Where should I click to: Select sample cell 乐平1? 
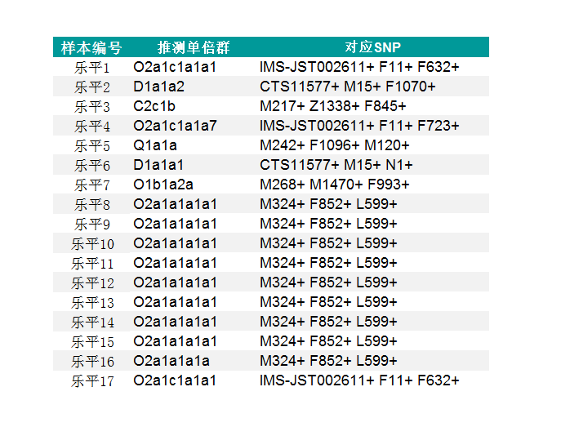91,67
